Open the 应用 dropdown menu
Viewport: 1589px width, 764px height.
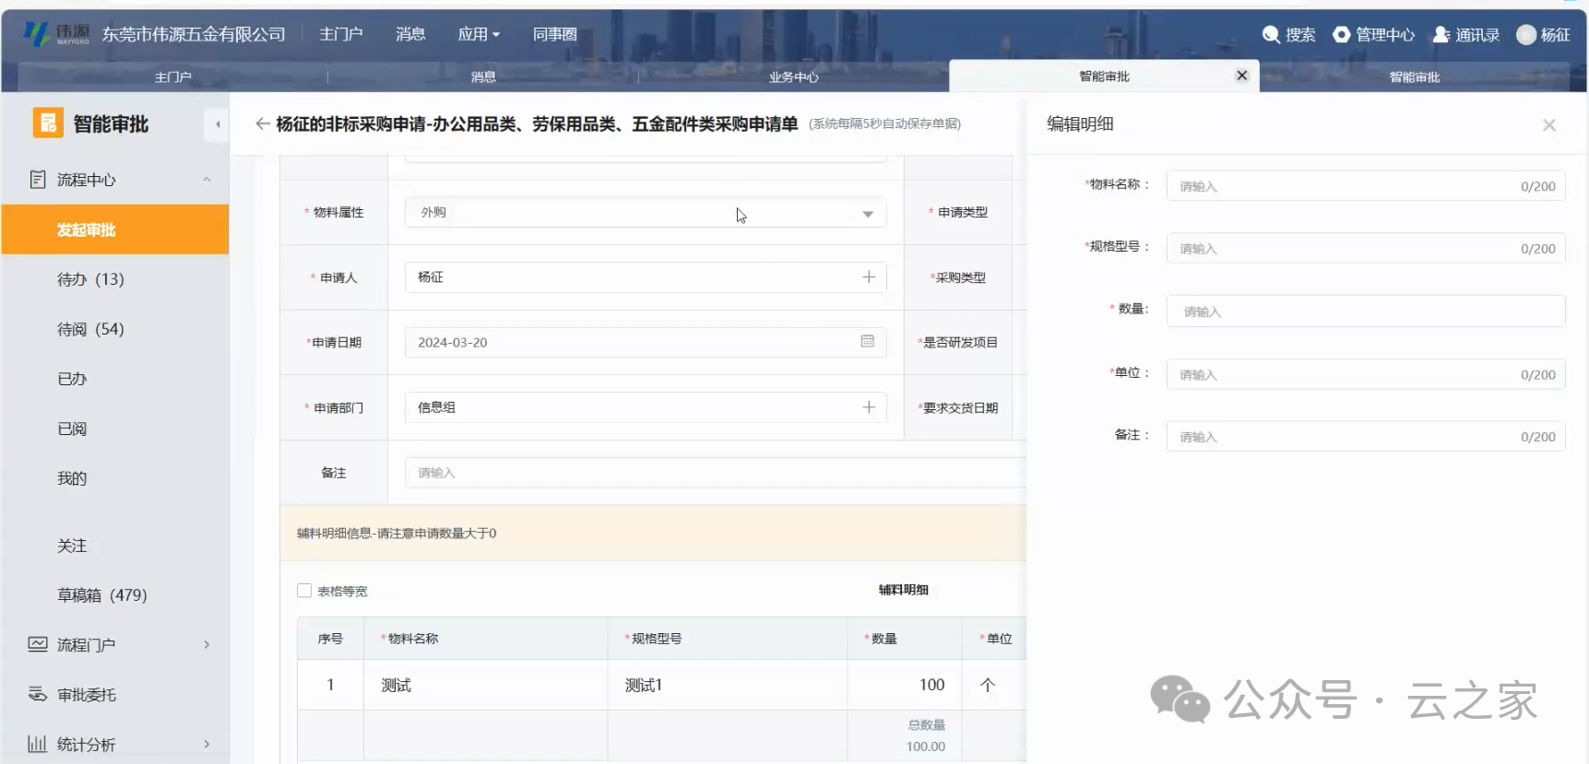click(479, 34)
